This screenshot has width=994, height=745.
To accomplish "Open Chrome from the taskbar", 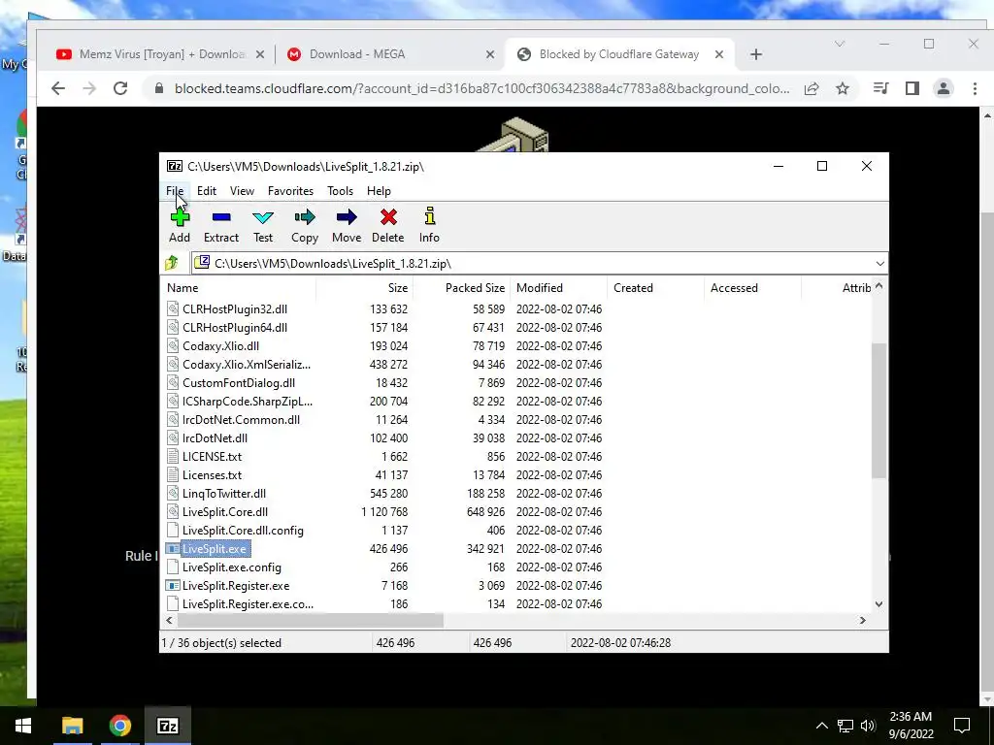I will (x=119, y=726).
